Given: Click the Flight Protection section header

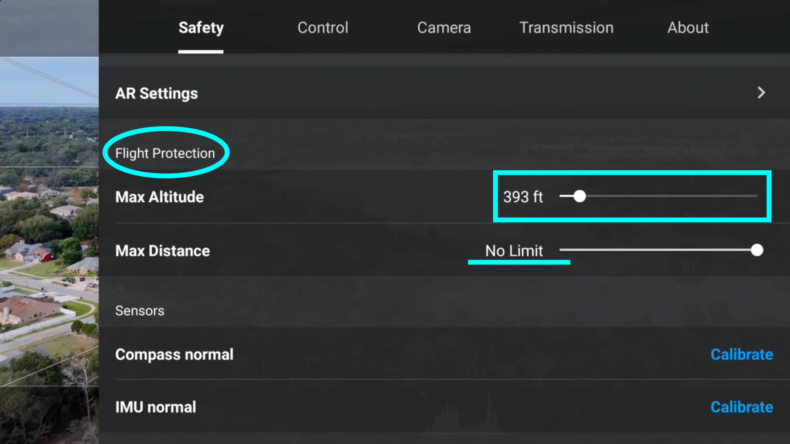Looking at the screenshot, I should (x=165, y=153).
